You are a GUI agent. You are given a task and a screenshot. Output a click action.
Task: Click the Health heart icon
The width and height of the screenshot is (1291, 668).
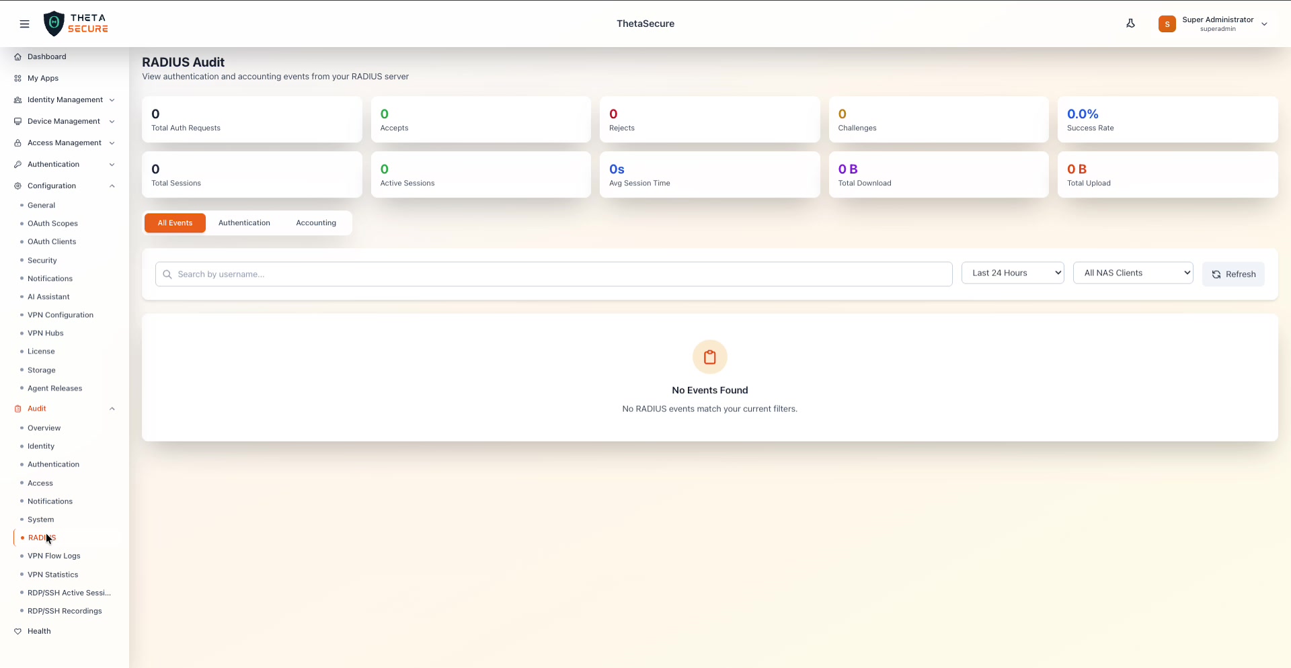coord(17,631)
